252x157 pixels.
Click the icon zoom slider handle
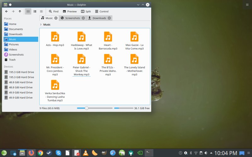87,108
